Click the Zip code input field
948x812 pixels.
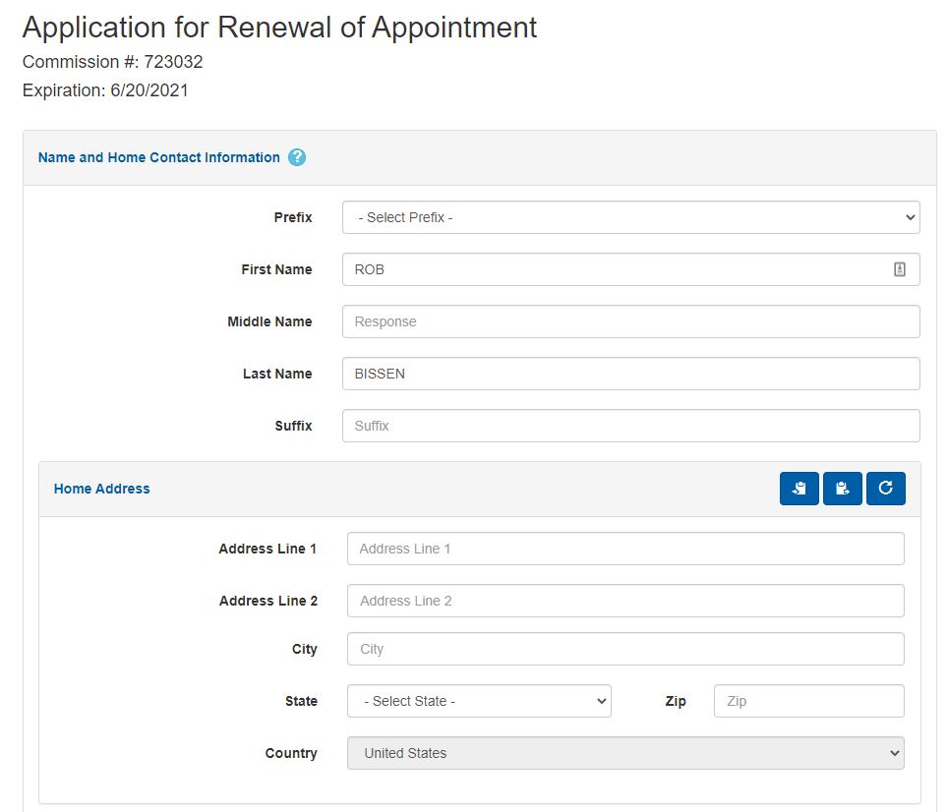click(x=808, y=701)
